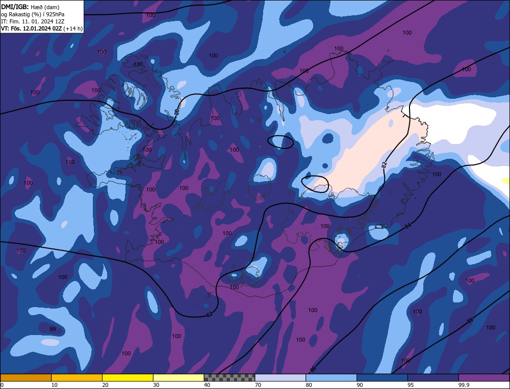The image size is (510, 389).
Task: Select the purple 99.9+ legend swatch
Action: pos(484,377)
